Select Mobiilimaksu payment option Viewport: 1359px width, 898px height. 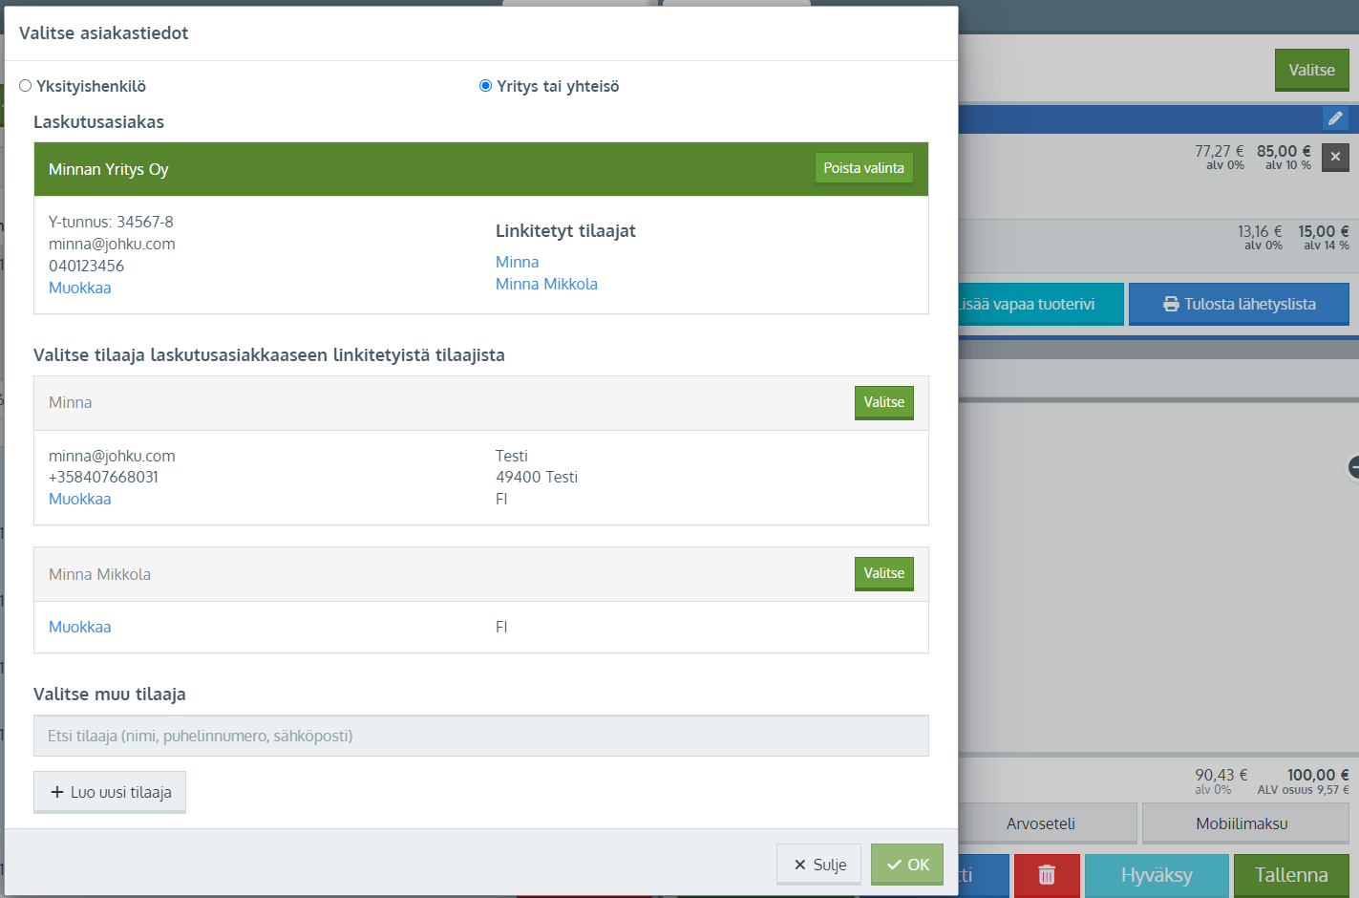coord(1242,823)
